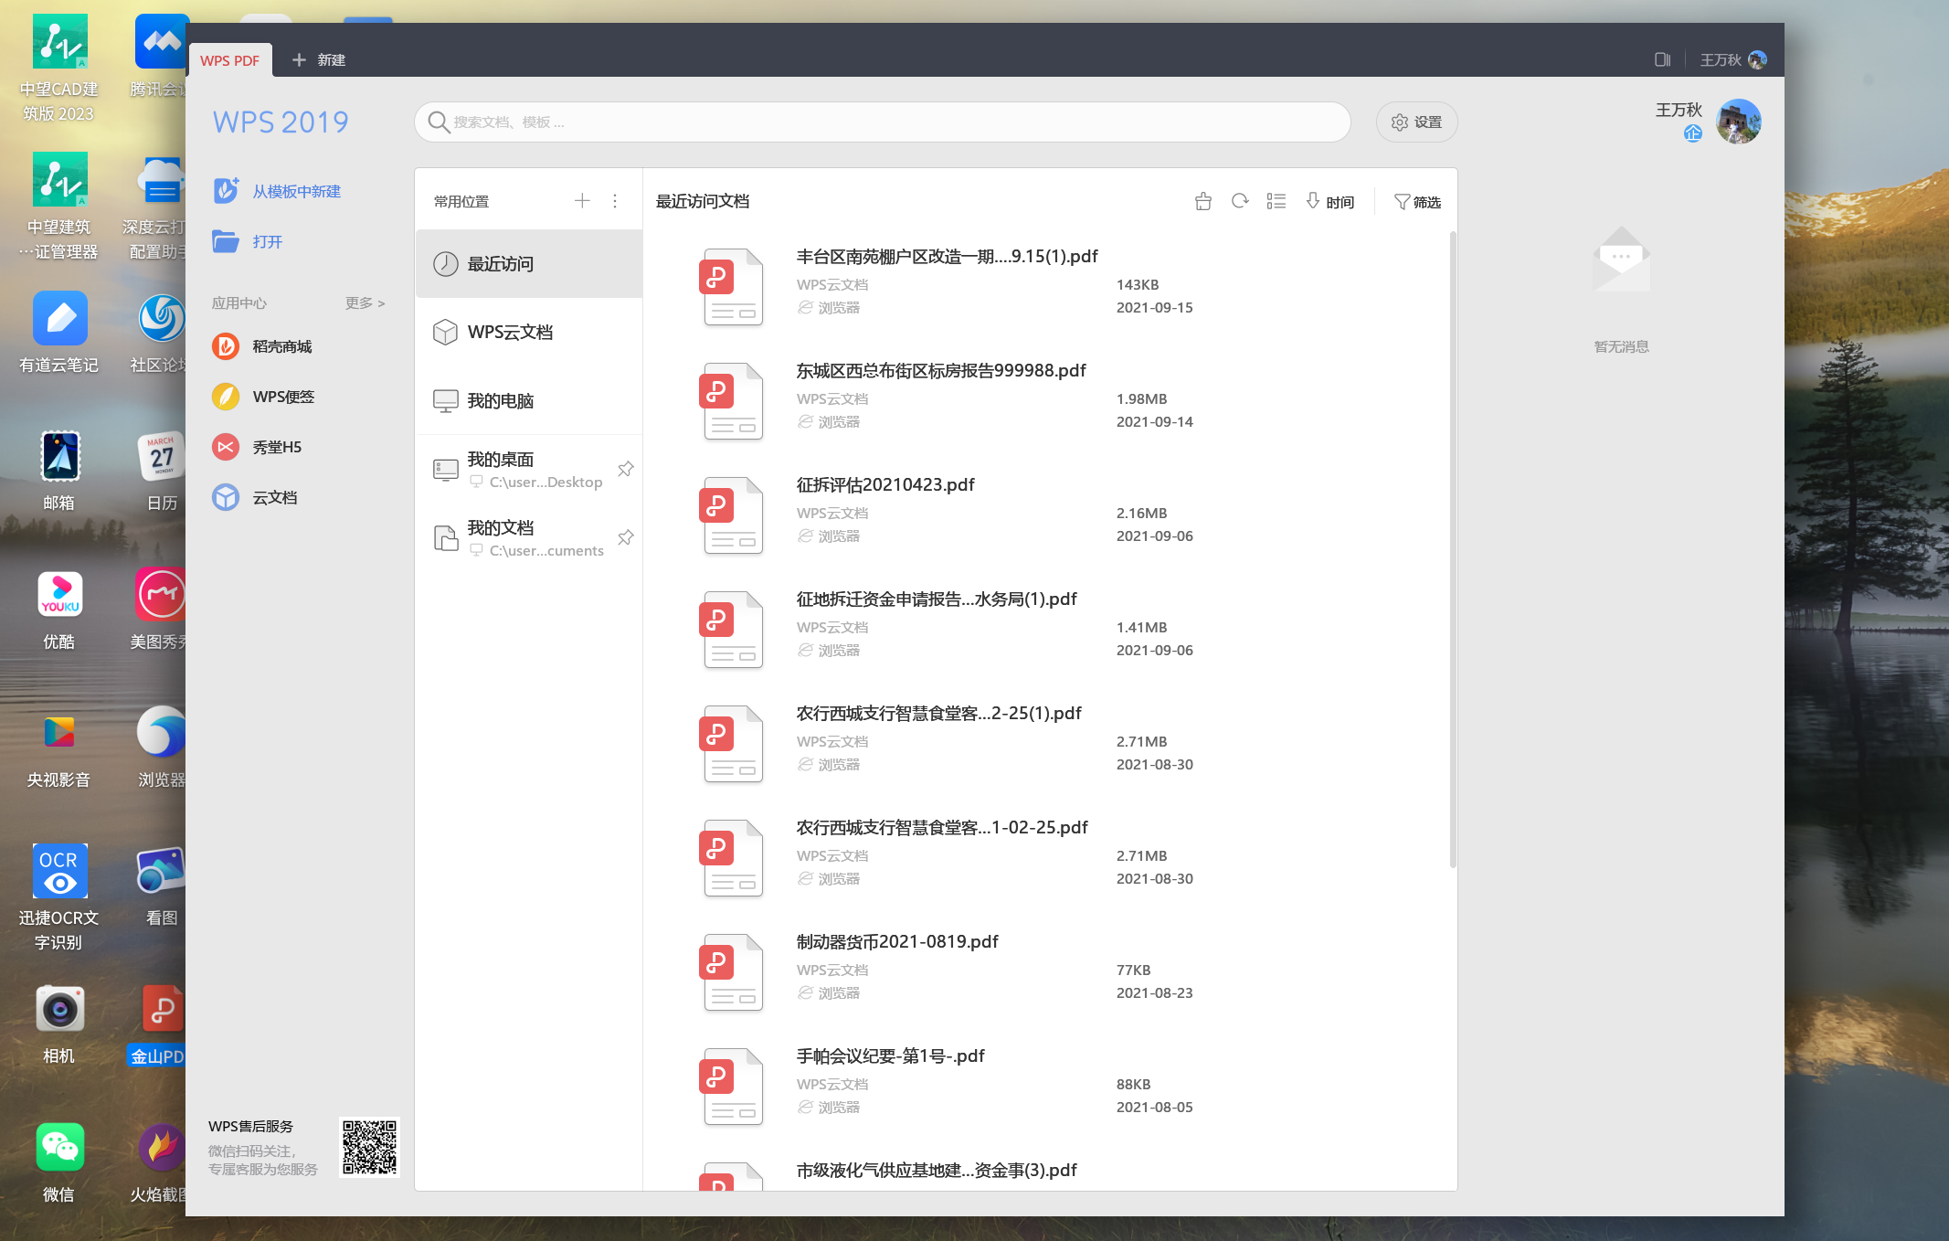Open the 设置 settings button
Image resolution: width=1949 pixels, height=1241 pixels.
(x=1416, y=122)
